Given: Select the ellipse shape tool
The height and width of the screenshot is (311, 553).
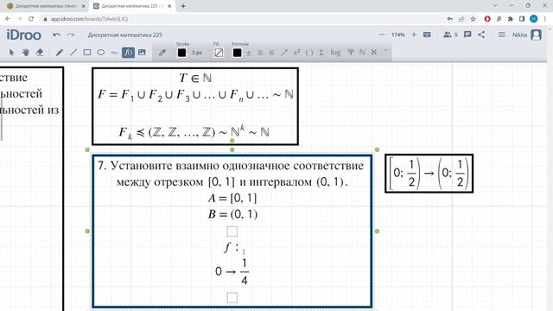Looking at the screenshot, I should (101, 53).
